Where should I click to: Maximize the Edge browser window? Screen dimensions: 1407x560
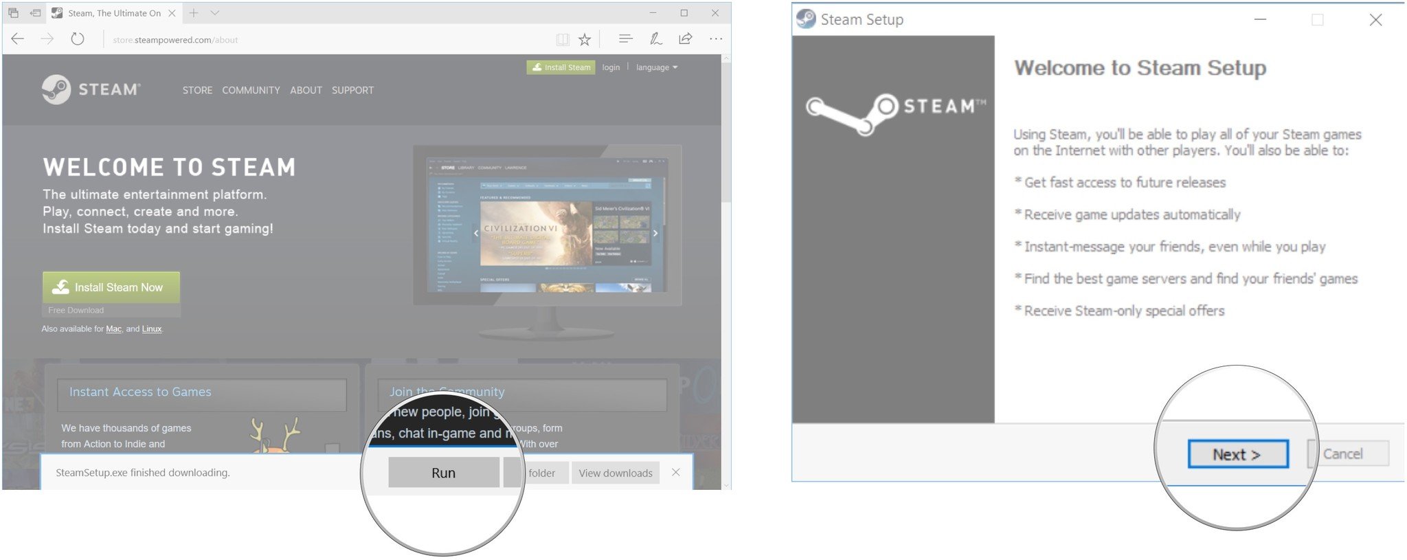click(684, 13)
